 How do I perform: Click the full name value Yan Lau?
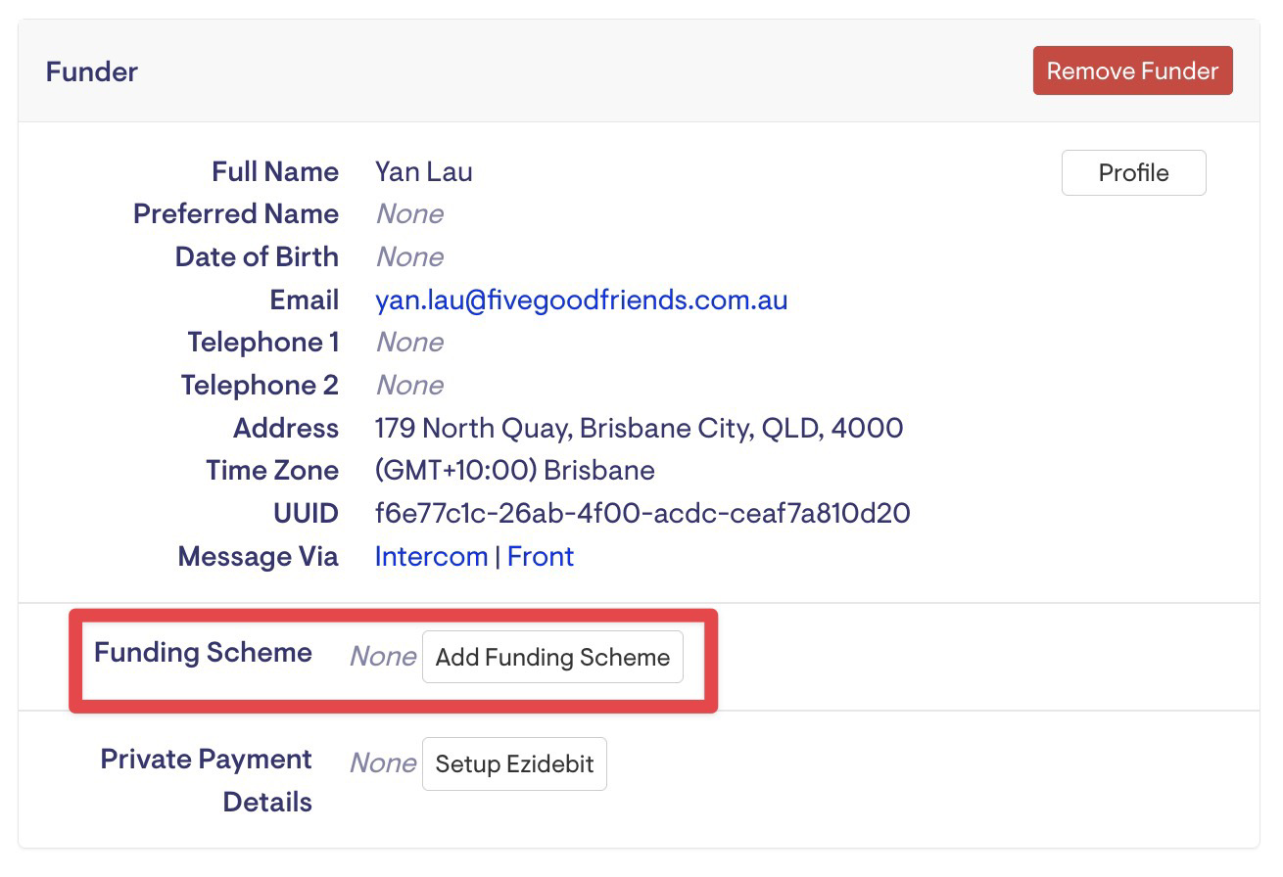[423, 171]
